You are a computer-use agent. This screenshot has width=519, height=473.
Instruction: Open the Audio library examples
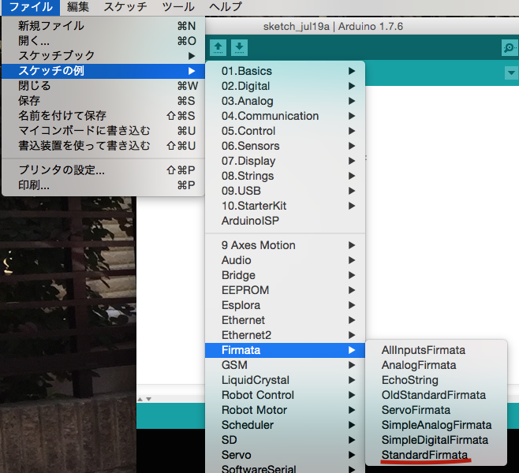click(x=285, y=260)
